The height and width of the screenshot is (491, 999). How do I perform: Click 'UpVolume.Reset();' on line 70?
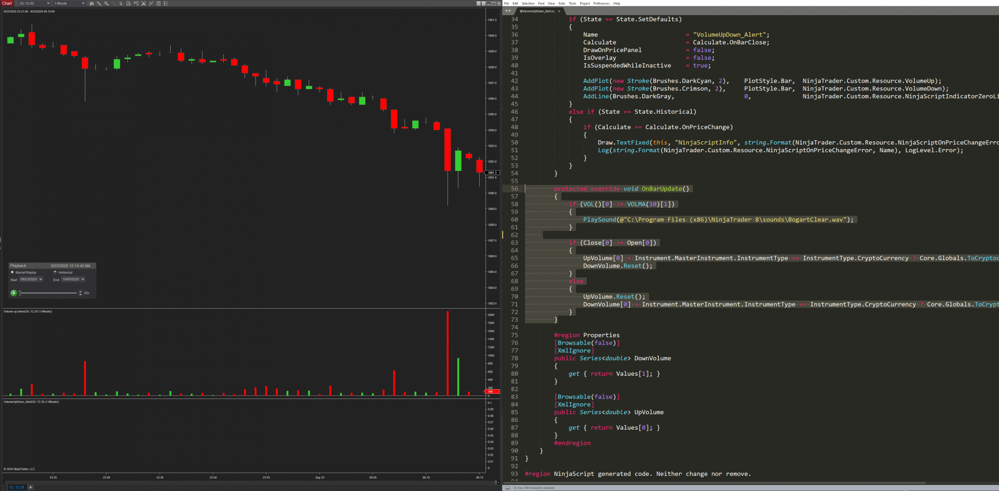pos(614,297)
